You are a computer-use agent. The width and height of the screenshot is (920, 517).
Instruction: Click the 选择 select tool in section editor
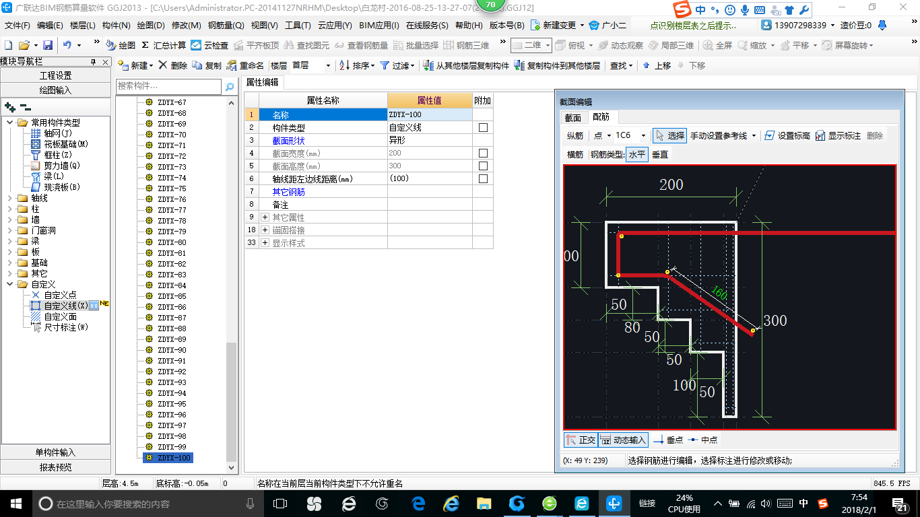pyautogui.click(x=669, y=135)
